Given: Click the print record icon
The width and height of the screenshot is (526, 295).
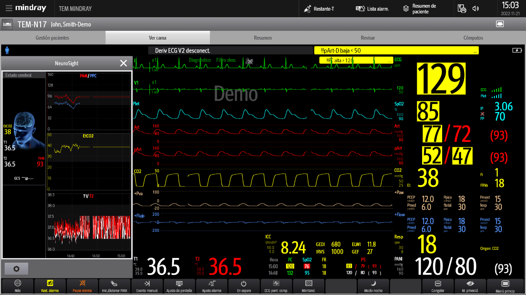Looking at the screenshot, I should pyautogui.click(x=462, y=9).
